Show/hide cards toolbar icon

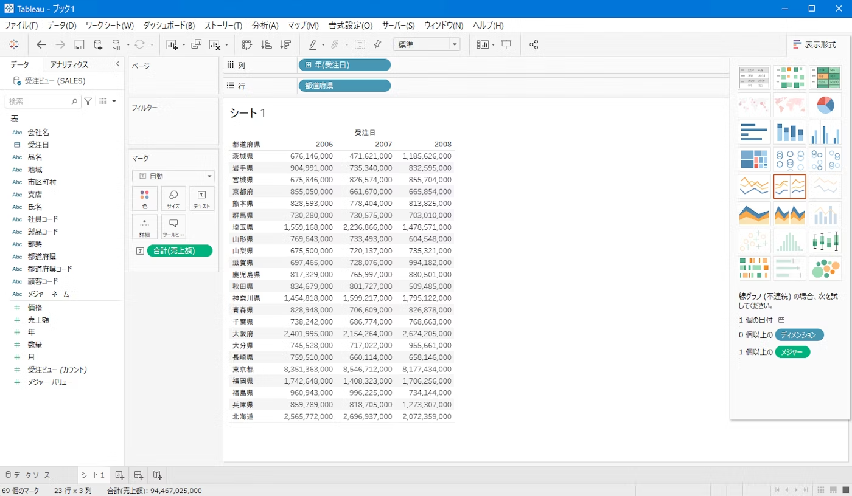tap(483, 44)
